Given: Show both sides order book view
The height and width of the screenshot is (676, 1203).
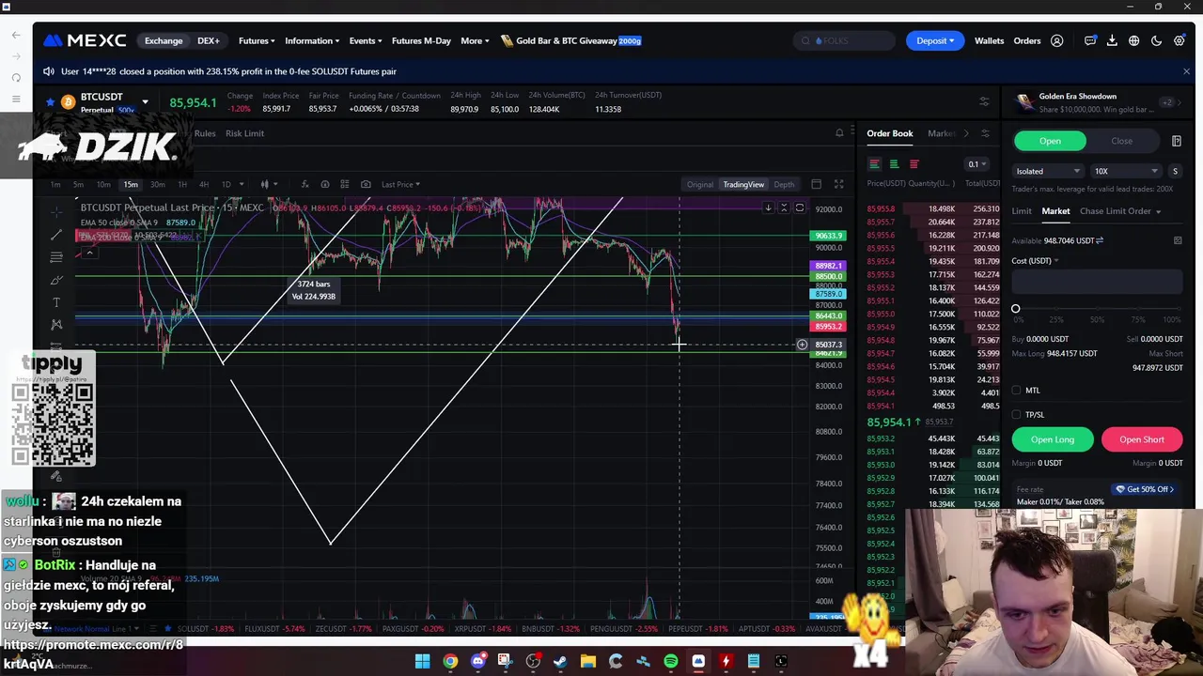Looking at the screenshot, I should 875,164.
